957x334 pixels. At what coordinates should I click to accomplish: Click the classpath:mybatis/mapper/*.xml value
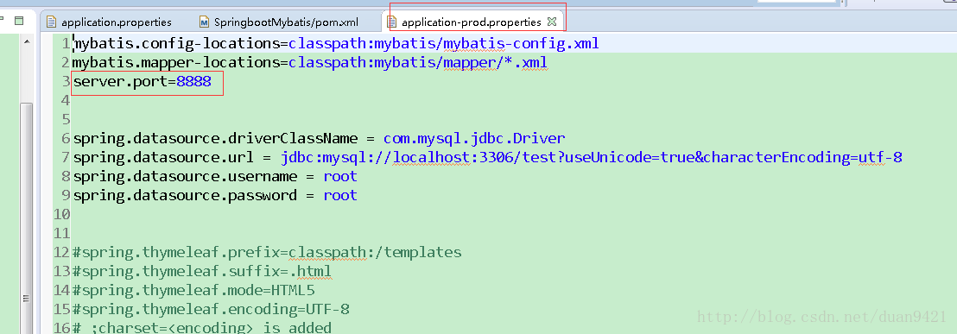418,63
